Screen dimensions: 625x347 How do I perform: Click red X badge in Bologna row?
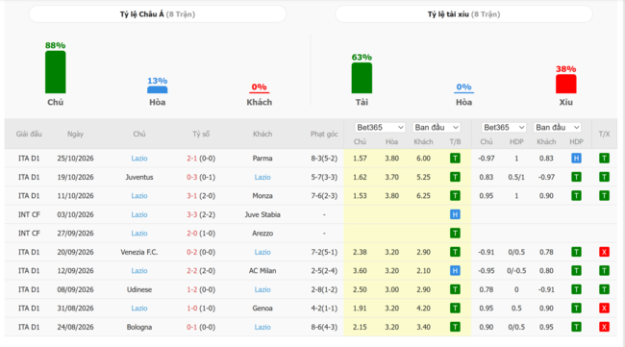(604, 327)
